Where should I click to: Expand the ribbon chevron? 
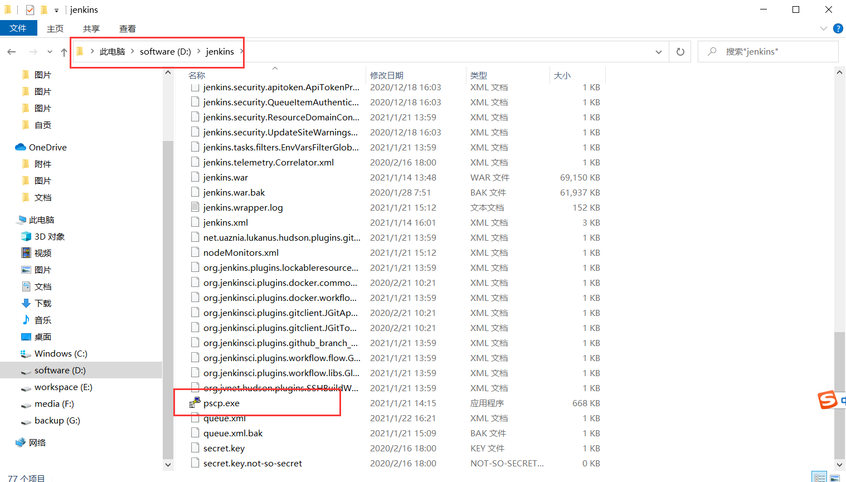[824, 28]
